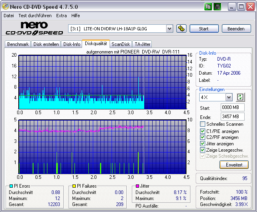This screenshot has width=257, height=212.
Task: Click the Erweitert button
Action: 234,164
